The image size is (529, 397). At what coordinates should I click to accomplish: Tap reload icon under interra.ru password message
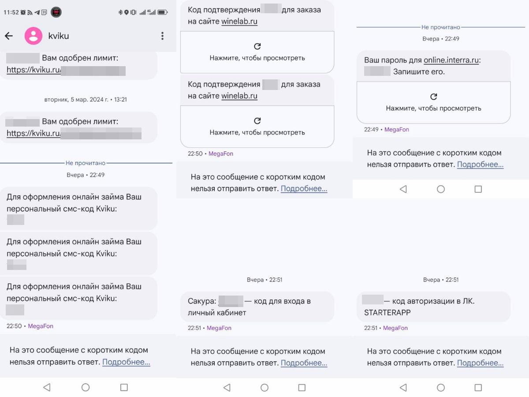point(434,97)
